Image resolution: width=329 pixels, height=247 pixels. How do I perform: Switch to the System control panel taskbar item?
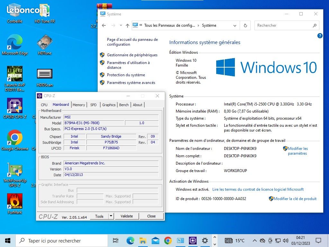(181, 241)
